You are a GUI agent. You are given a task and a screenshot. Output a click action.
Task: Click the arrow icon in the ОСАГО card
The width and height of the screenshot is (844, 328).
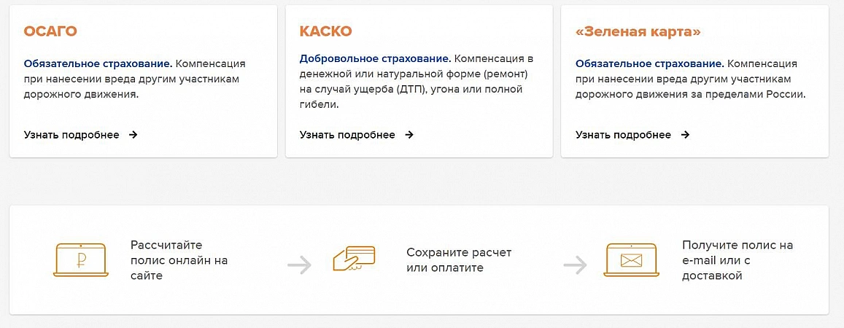click(133, 135)
